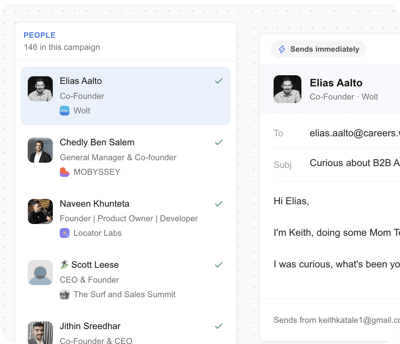Click Elias Aalto's large avatar in the email header
Viewport: 400px width, 344px height.
(x=287, y=89)
